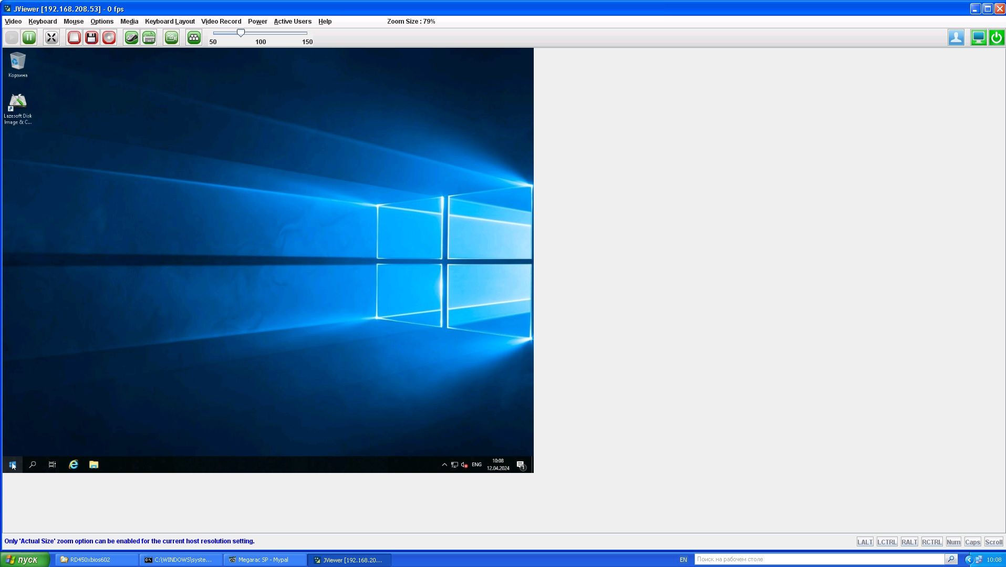Click the remote taskbar search magnifier
Viewport: 1006px width, 567px height.
click(33, 465)
